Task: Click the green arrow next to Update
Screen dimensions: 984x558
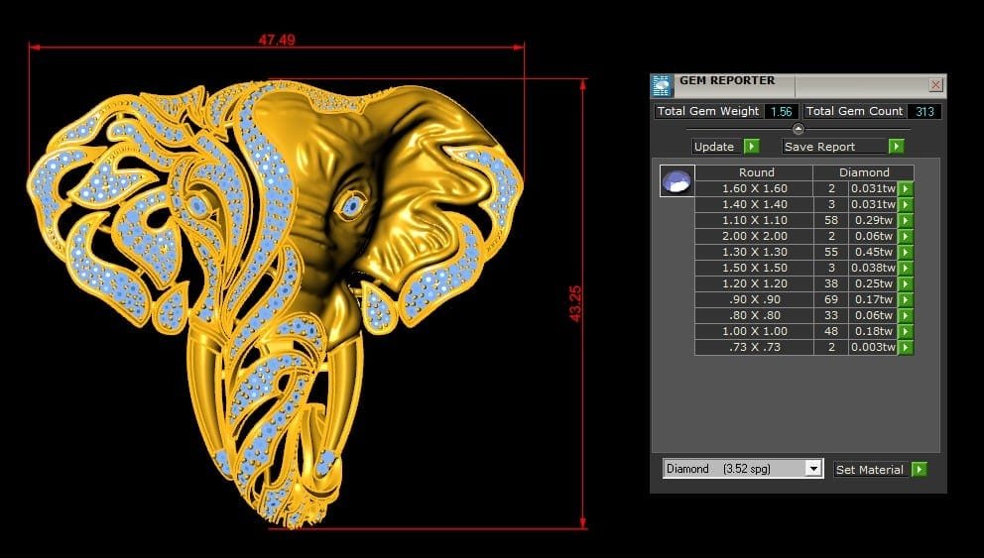Action: (x=752, y=147)
